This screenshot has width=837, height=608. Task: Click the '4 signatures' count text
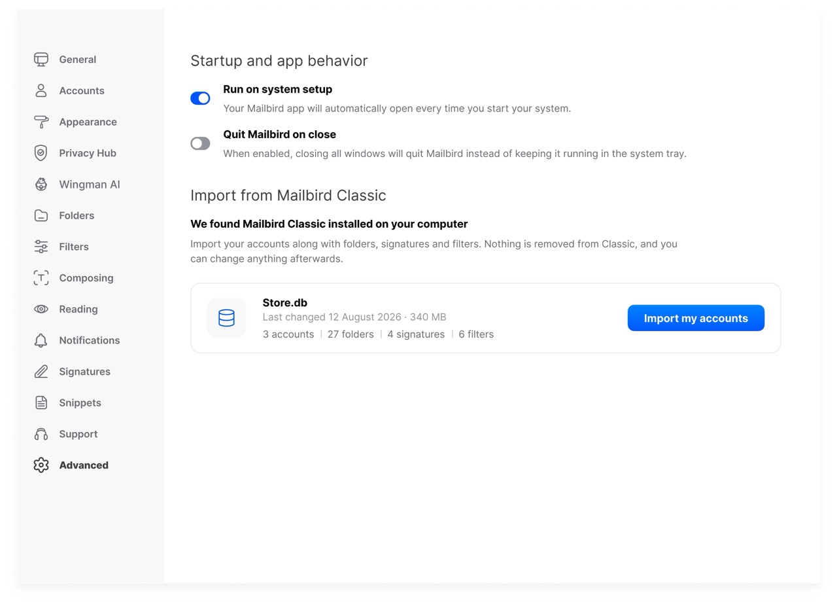[x=416, y=334]
